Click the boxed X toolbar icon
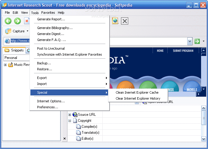Screen dimensions: 208x149 pyautogui.click(x=125, y=21)
